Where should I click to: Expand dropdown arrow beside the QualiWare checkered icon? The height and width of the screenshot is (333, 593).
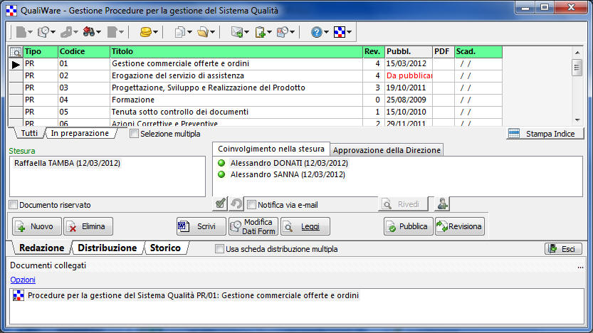coord(350,32)
